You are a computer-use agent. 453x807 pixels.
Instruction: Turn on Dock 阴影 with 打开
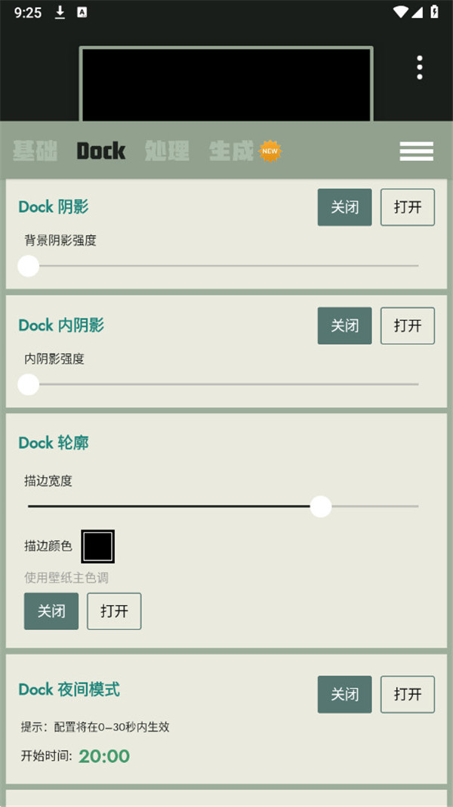tap(407, 207)
